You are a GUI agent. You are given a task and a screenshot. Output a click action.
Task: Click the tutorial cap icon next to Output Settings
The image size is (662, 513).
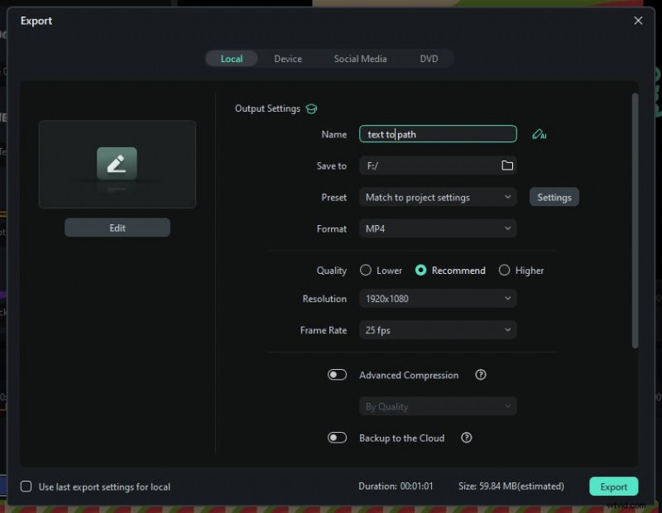[311, 108]
